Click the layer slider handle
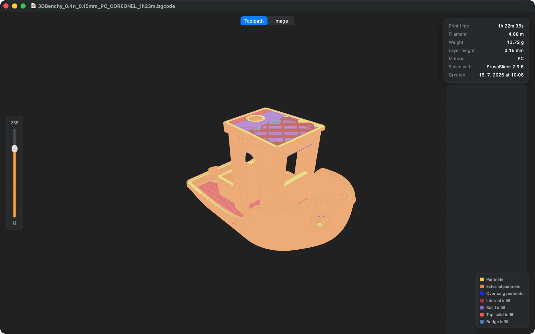Screen dimensions: 535x334 [15, 148]
